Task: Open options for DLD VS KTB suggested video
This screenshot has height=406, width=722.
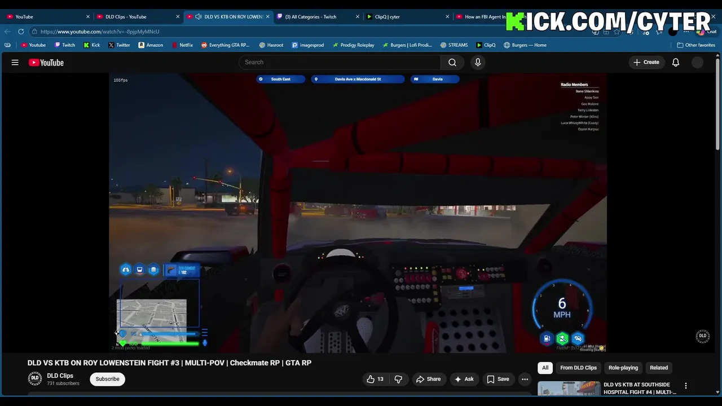Action: [686, 386]
